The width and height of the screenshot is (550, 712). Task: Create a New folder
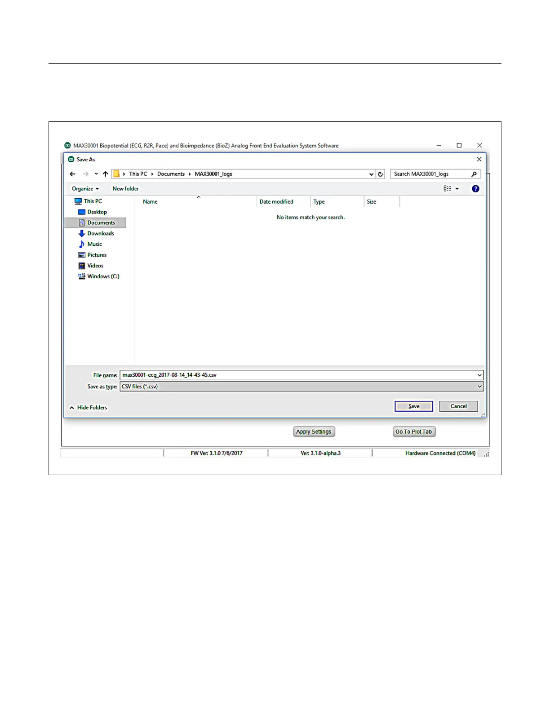pyautogui.click(x=125, y=189)
